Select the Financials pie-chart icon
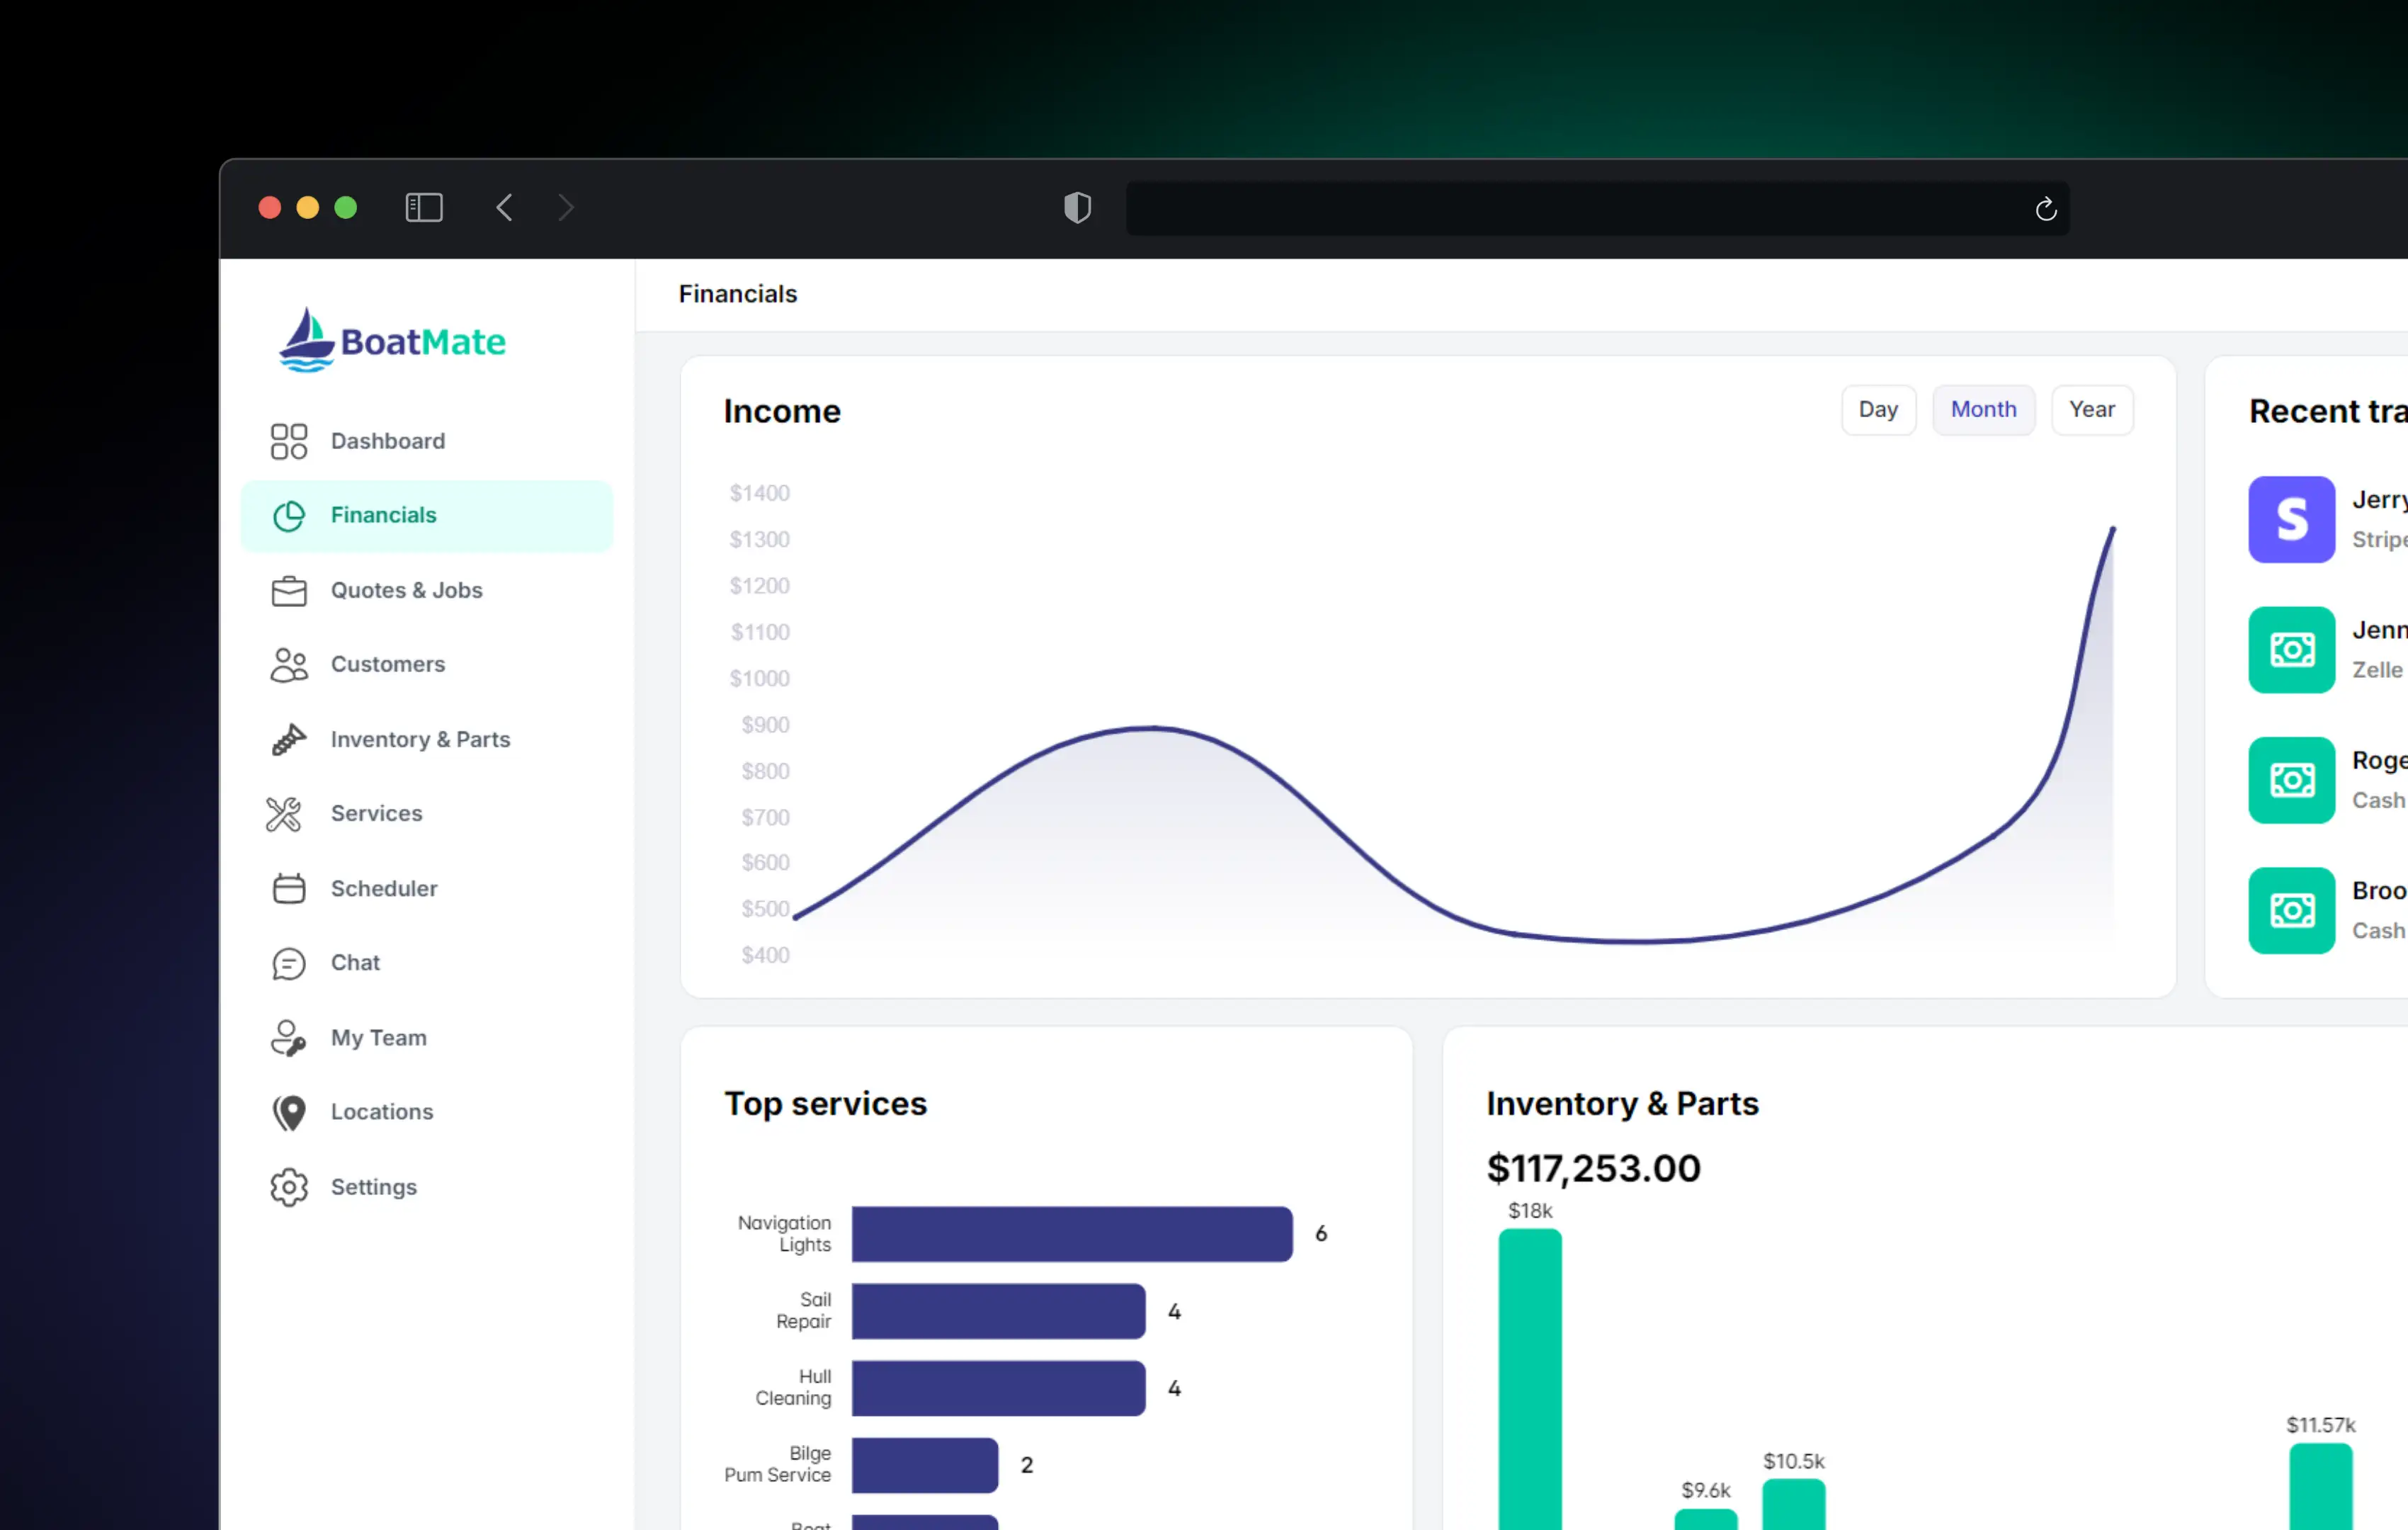2408x1530 pixels. (x=289, y=516)
